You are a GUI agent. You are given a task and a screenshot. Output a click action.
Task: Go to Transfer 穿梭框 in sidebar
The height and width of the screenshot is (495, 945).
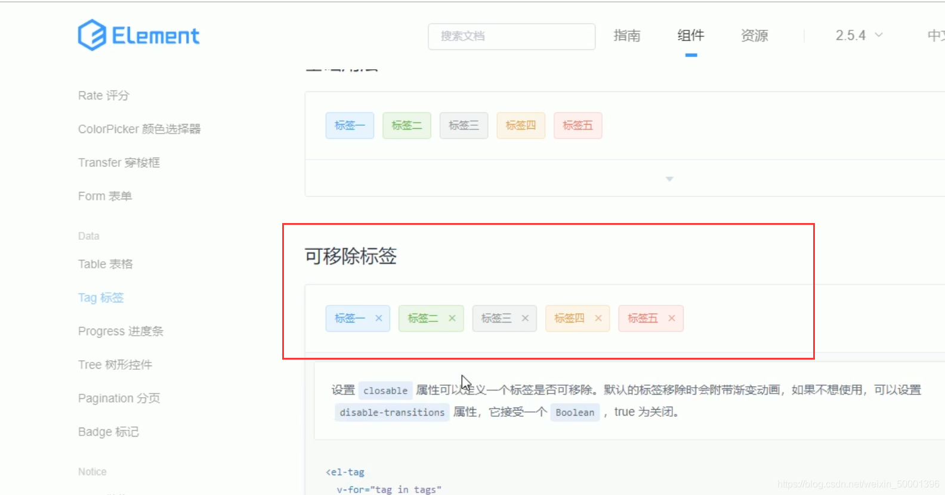(119, 162)
